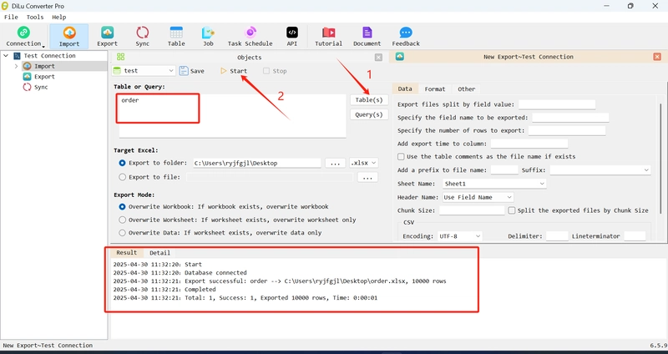Select Import in the connection tree
This screenshot has width=668, height=354.
click(x=44, y=66)
